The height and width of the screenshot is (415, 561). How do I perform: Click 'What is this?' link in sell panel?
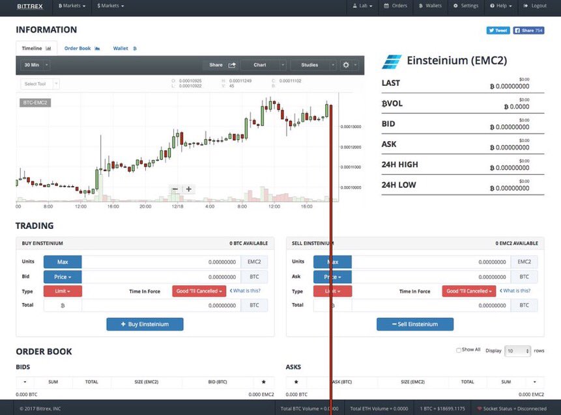pyautogui.click(x=515, y=291)
